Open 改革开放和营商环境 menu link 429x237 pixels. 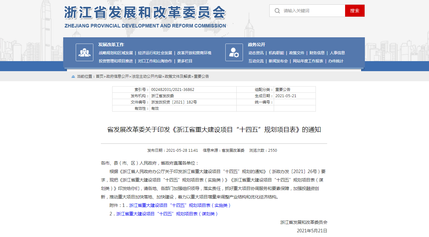coord(194,53)
